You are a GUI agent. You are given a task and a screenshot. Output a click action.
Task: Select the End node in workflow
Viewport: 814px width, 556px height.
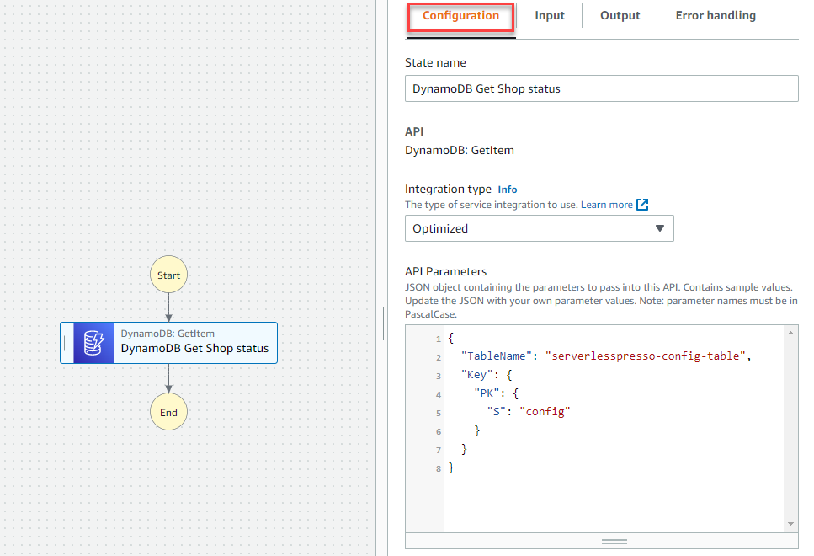tap(168, 412)
